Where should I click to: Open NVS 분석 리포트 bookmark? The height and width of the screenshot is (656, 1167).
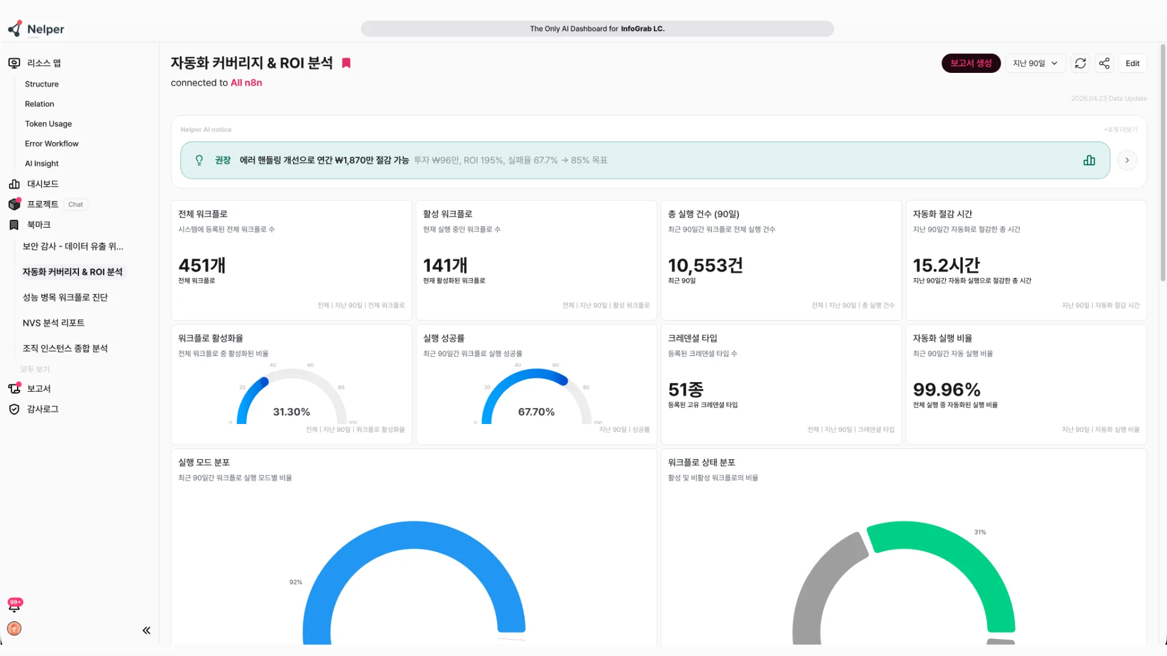pyautogui.click(x=53, y=323)
